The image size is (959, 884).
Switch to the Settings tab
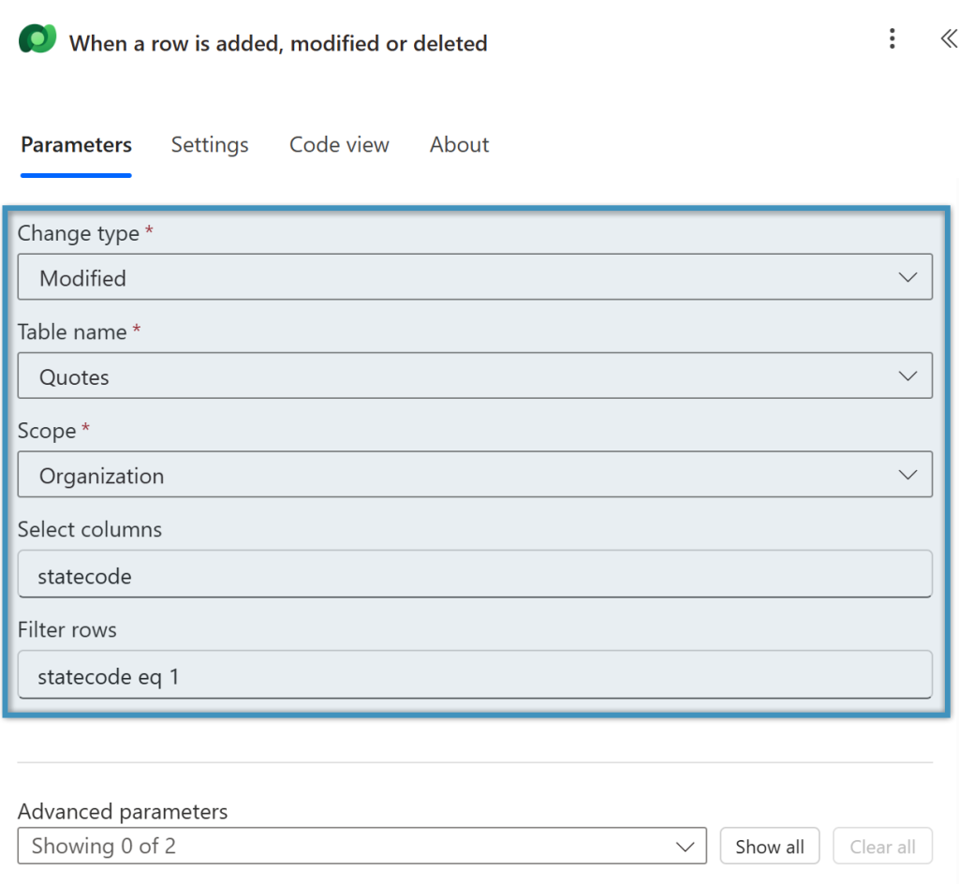pos(209,145)
